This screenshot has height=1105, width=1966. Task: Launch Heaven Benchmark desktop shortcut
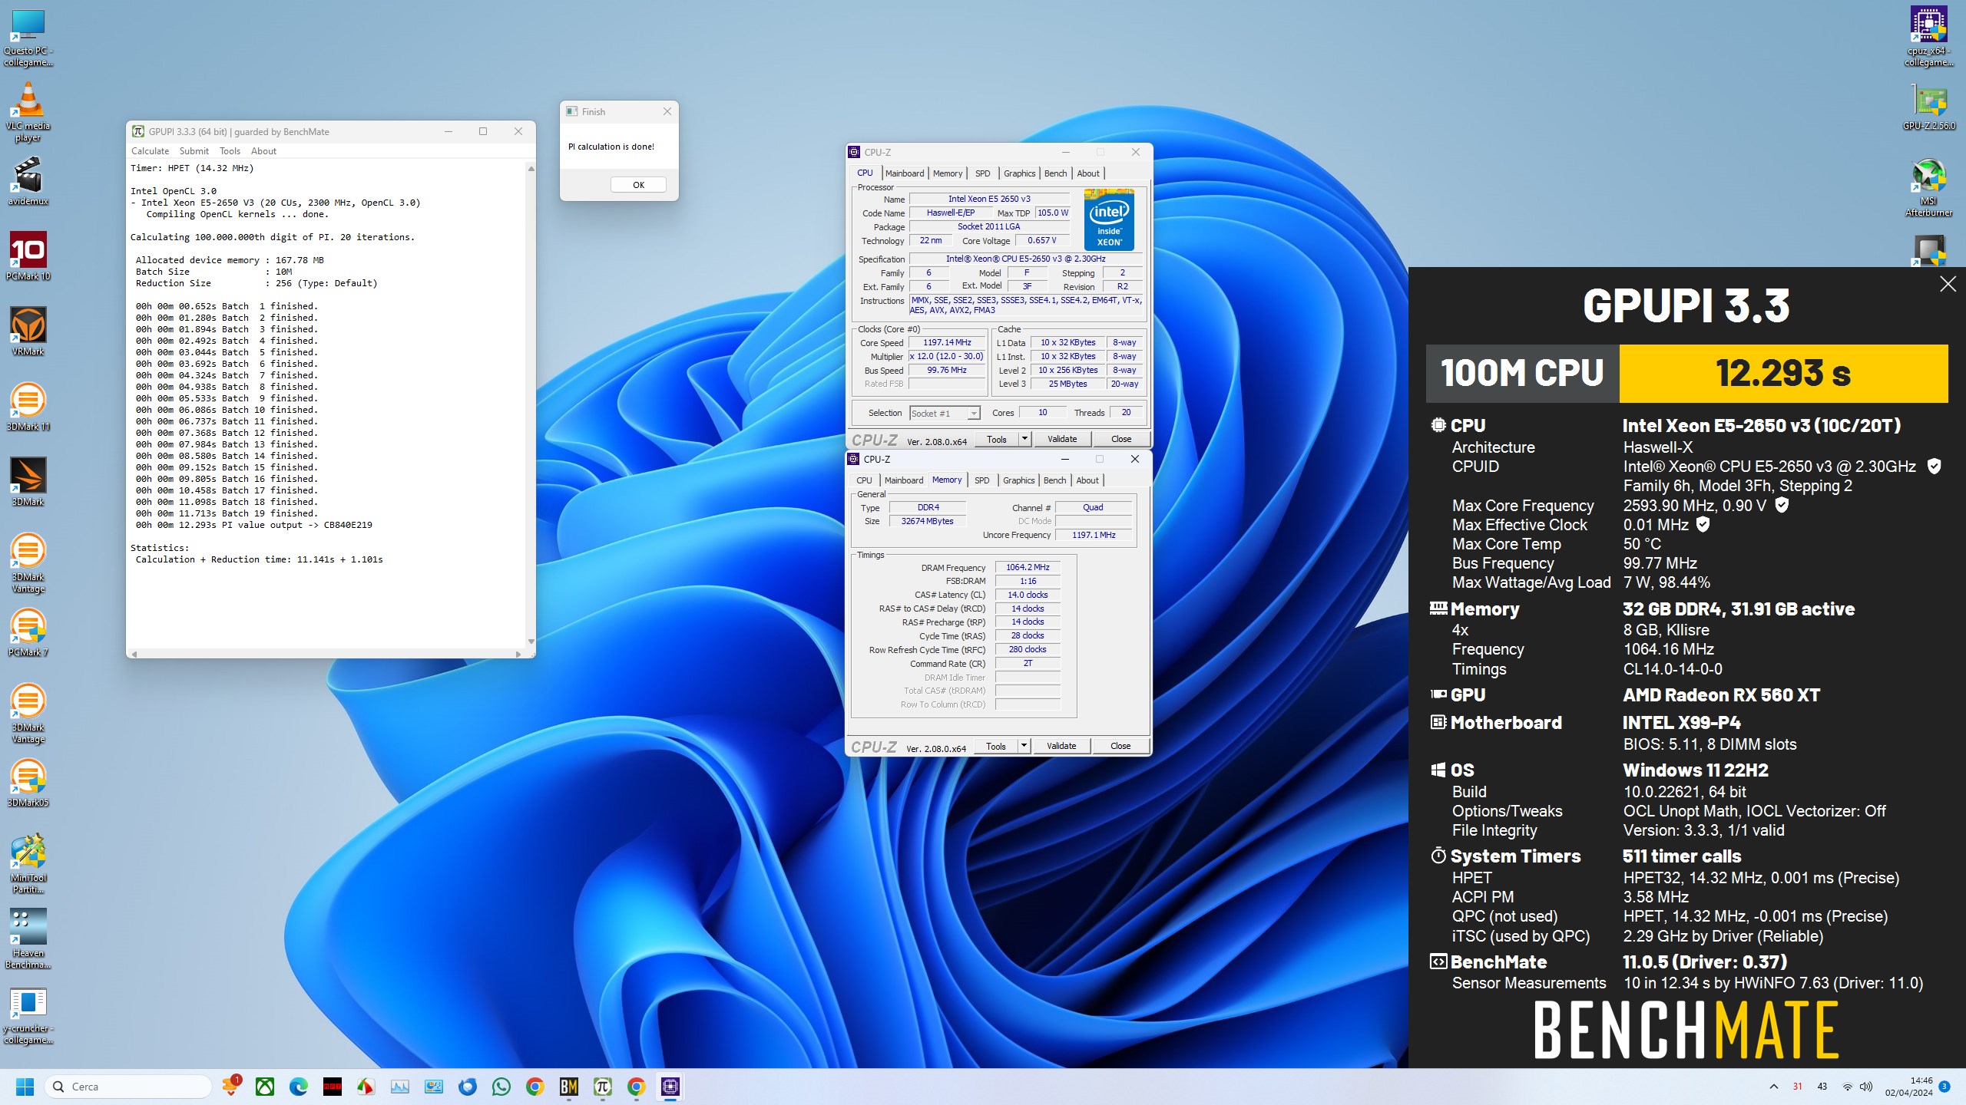click(x=28, y=938)
